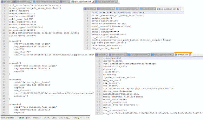The width and height of the screenshot is (203, 120).
Task: Select active p2p_supplicant.conf tab in middle window
Action: click(x=168, y=9)
